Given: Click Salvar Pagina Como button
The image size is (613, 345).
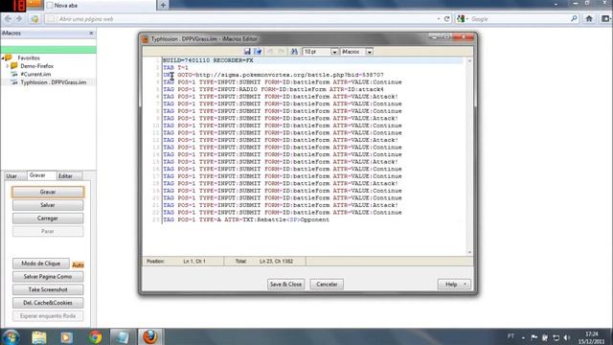Looking at the screenshot, I should click(48, 277).
